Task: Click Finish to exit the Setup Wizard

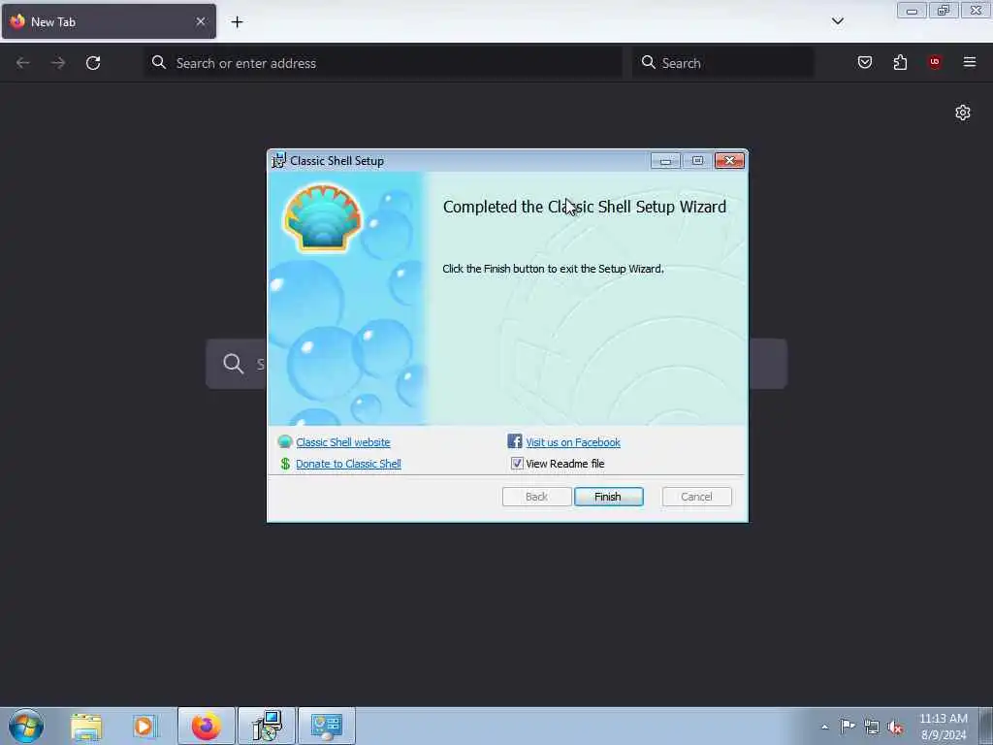Action: coord(608,497)
